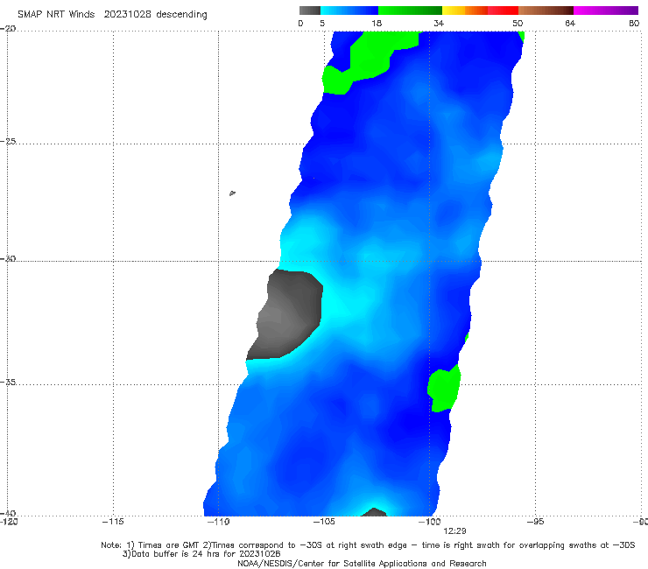Viewport: 648px width, 569px height.
Task: Click the latitude label '-25'
Action: pos(8,141)
